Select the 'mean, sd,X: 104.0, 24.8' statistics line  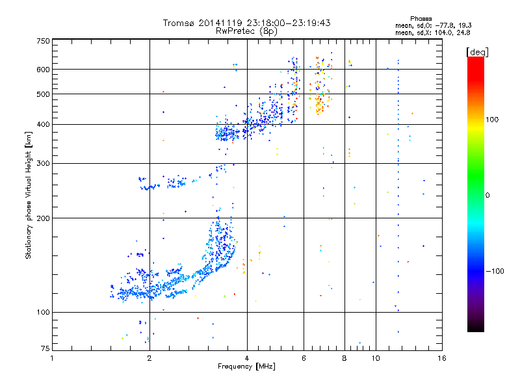(x=432, y=32)
